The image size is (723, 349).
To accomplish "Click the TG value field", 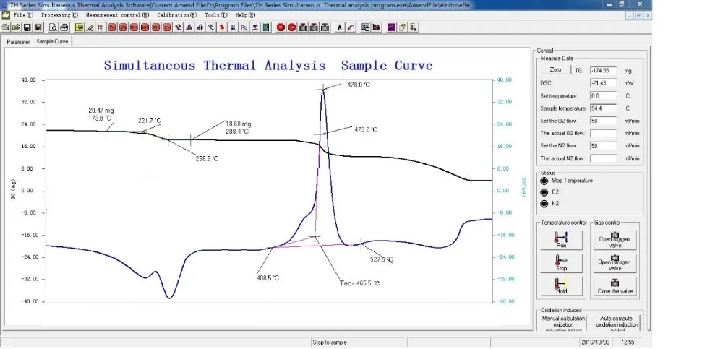I will point(603,71).
